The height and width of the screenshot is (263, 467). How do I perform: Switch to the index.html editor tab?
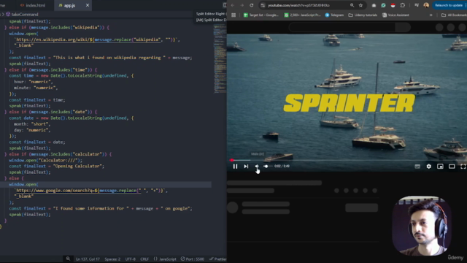click(33, 5)
